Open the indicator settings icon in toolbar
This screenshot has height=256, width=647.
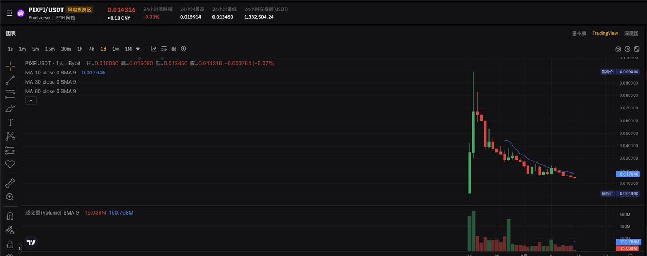tap(164, 49)
